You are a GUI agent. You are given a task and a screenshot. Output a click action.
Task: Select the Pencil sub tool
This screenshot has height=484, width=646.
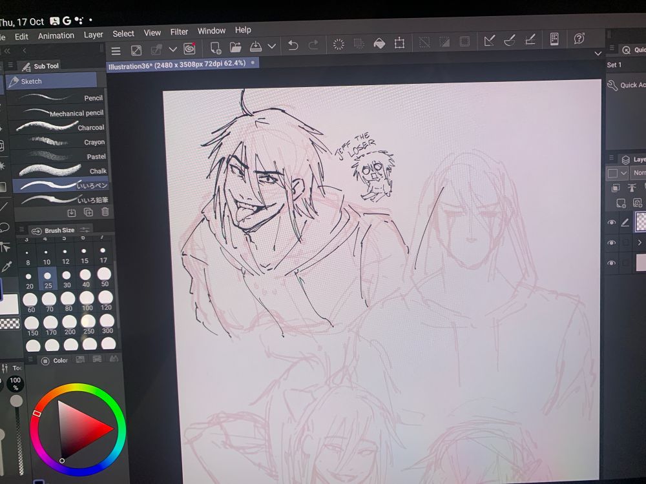[56, 97]
